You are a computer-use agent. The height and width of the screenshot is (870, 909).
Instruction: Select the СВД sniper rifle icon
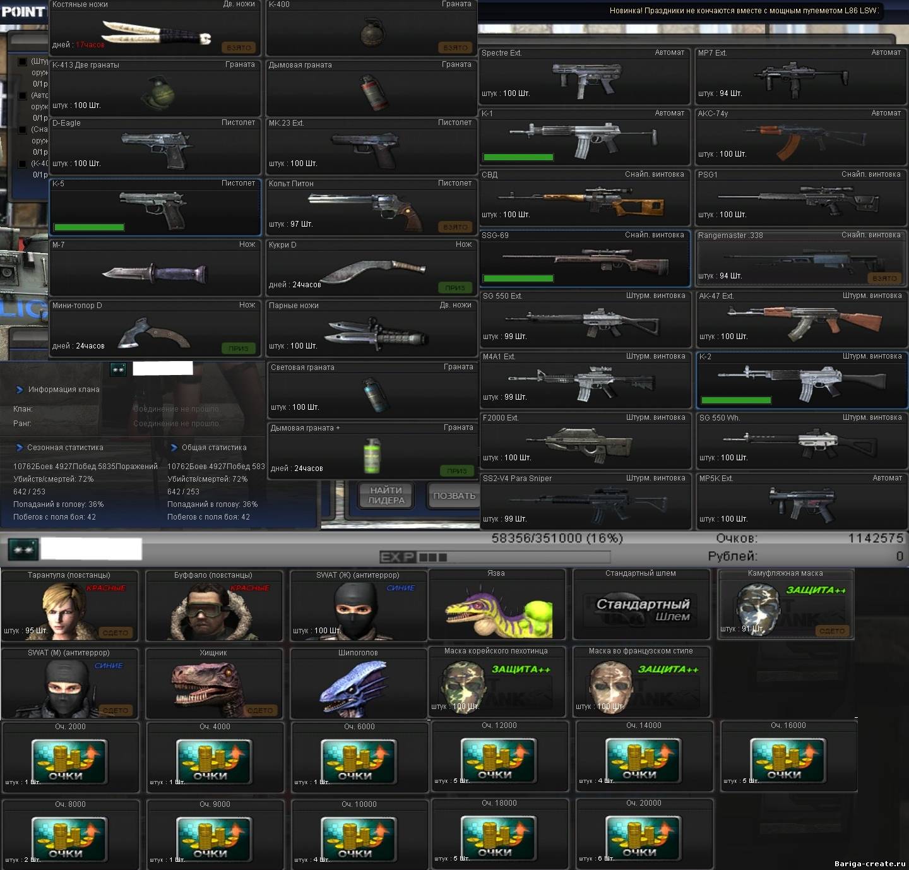[x=587, y=201]
